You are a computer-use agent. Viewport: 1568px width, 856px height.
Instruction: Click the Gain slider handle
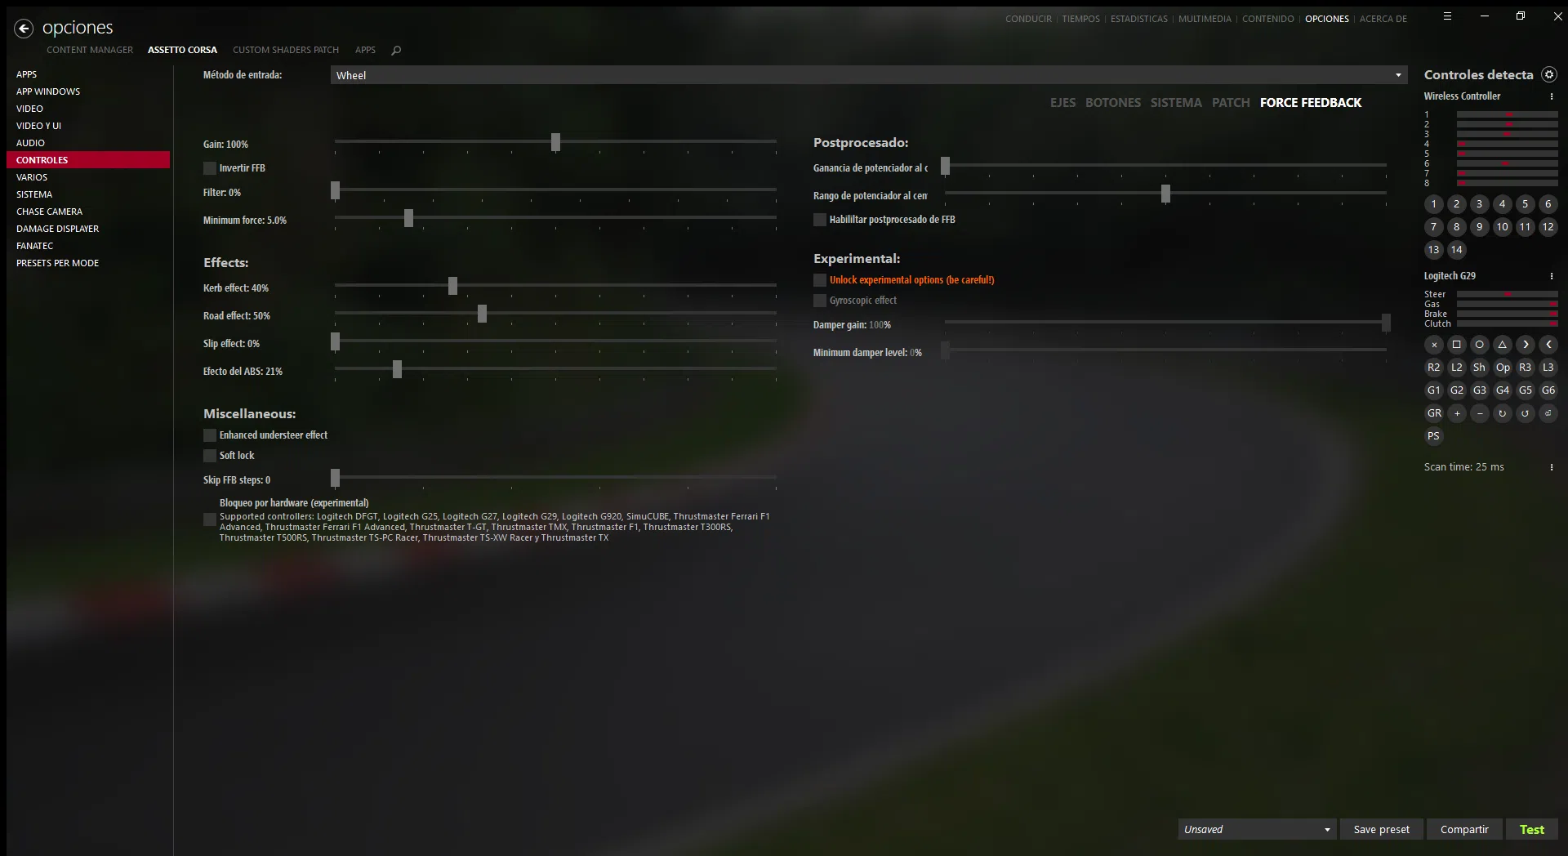555,143
